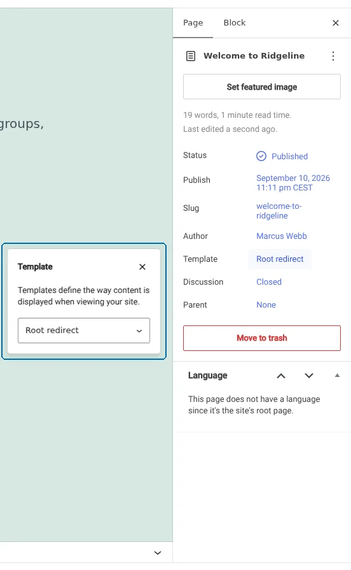The image size is (351, 570).
Task: Click 'Last edited a second ago' text
Action: 230,129
